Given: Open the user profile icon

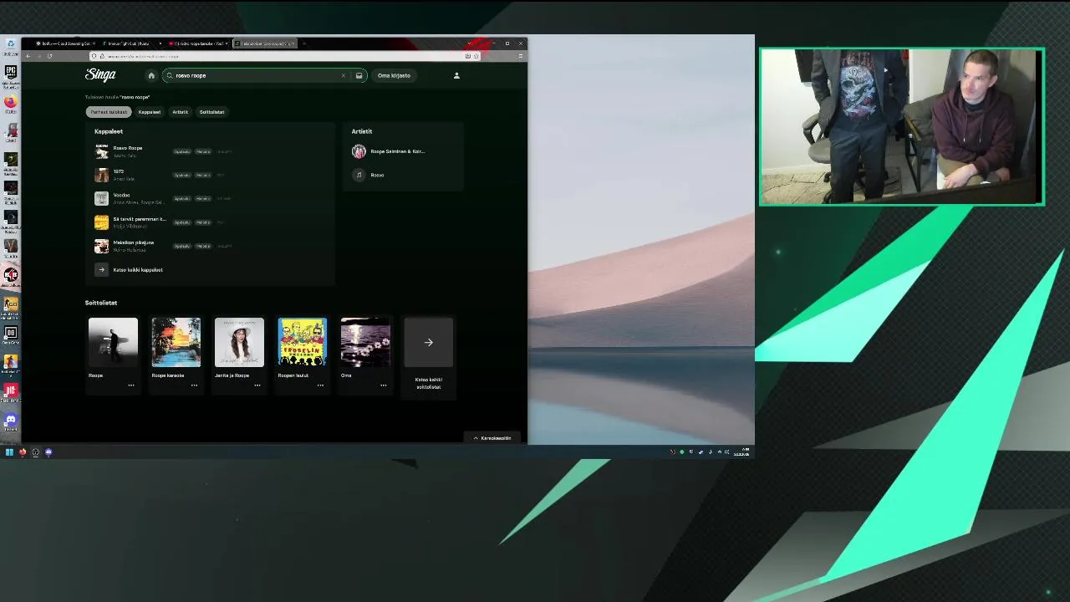Looking at the screenshot, I should [456, 75].
